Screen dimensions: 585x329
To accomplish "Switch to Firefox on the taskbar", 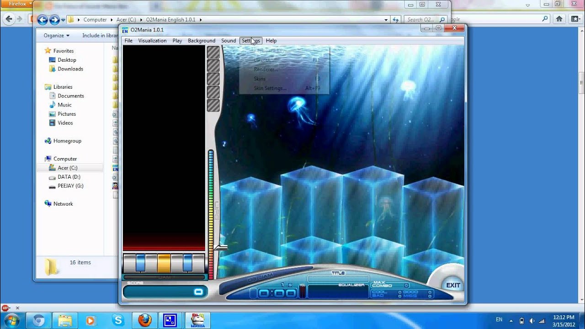I will coord(145,320).
